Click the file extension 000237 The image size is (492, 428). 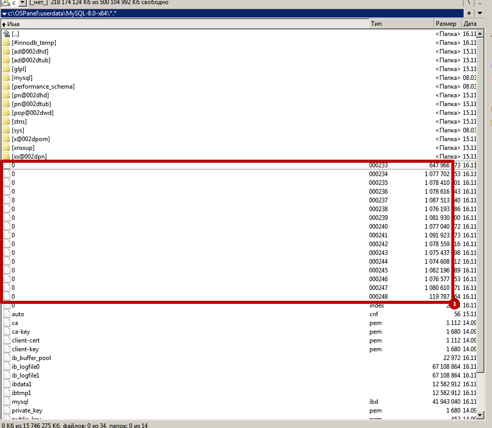[x=379, y=200]
